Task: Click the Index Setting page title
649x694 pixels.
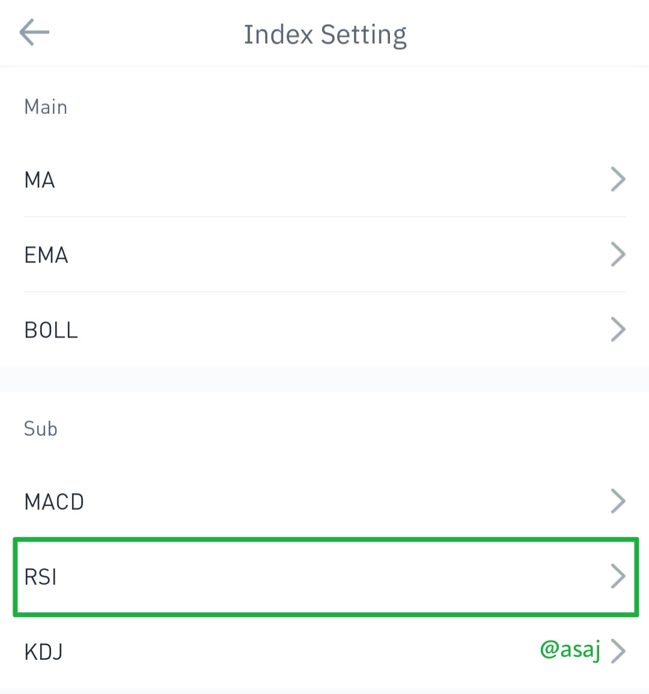Action: (x=325, y=35)
